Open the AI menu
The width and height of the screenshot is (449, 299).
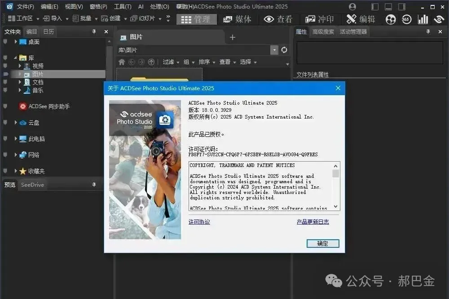coord(141,7)
